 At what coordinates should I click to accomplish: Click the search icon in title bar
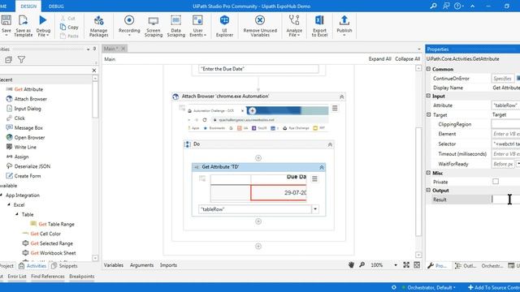(x=433, y=6)
